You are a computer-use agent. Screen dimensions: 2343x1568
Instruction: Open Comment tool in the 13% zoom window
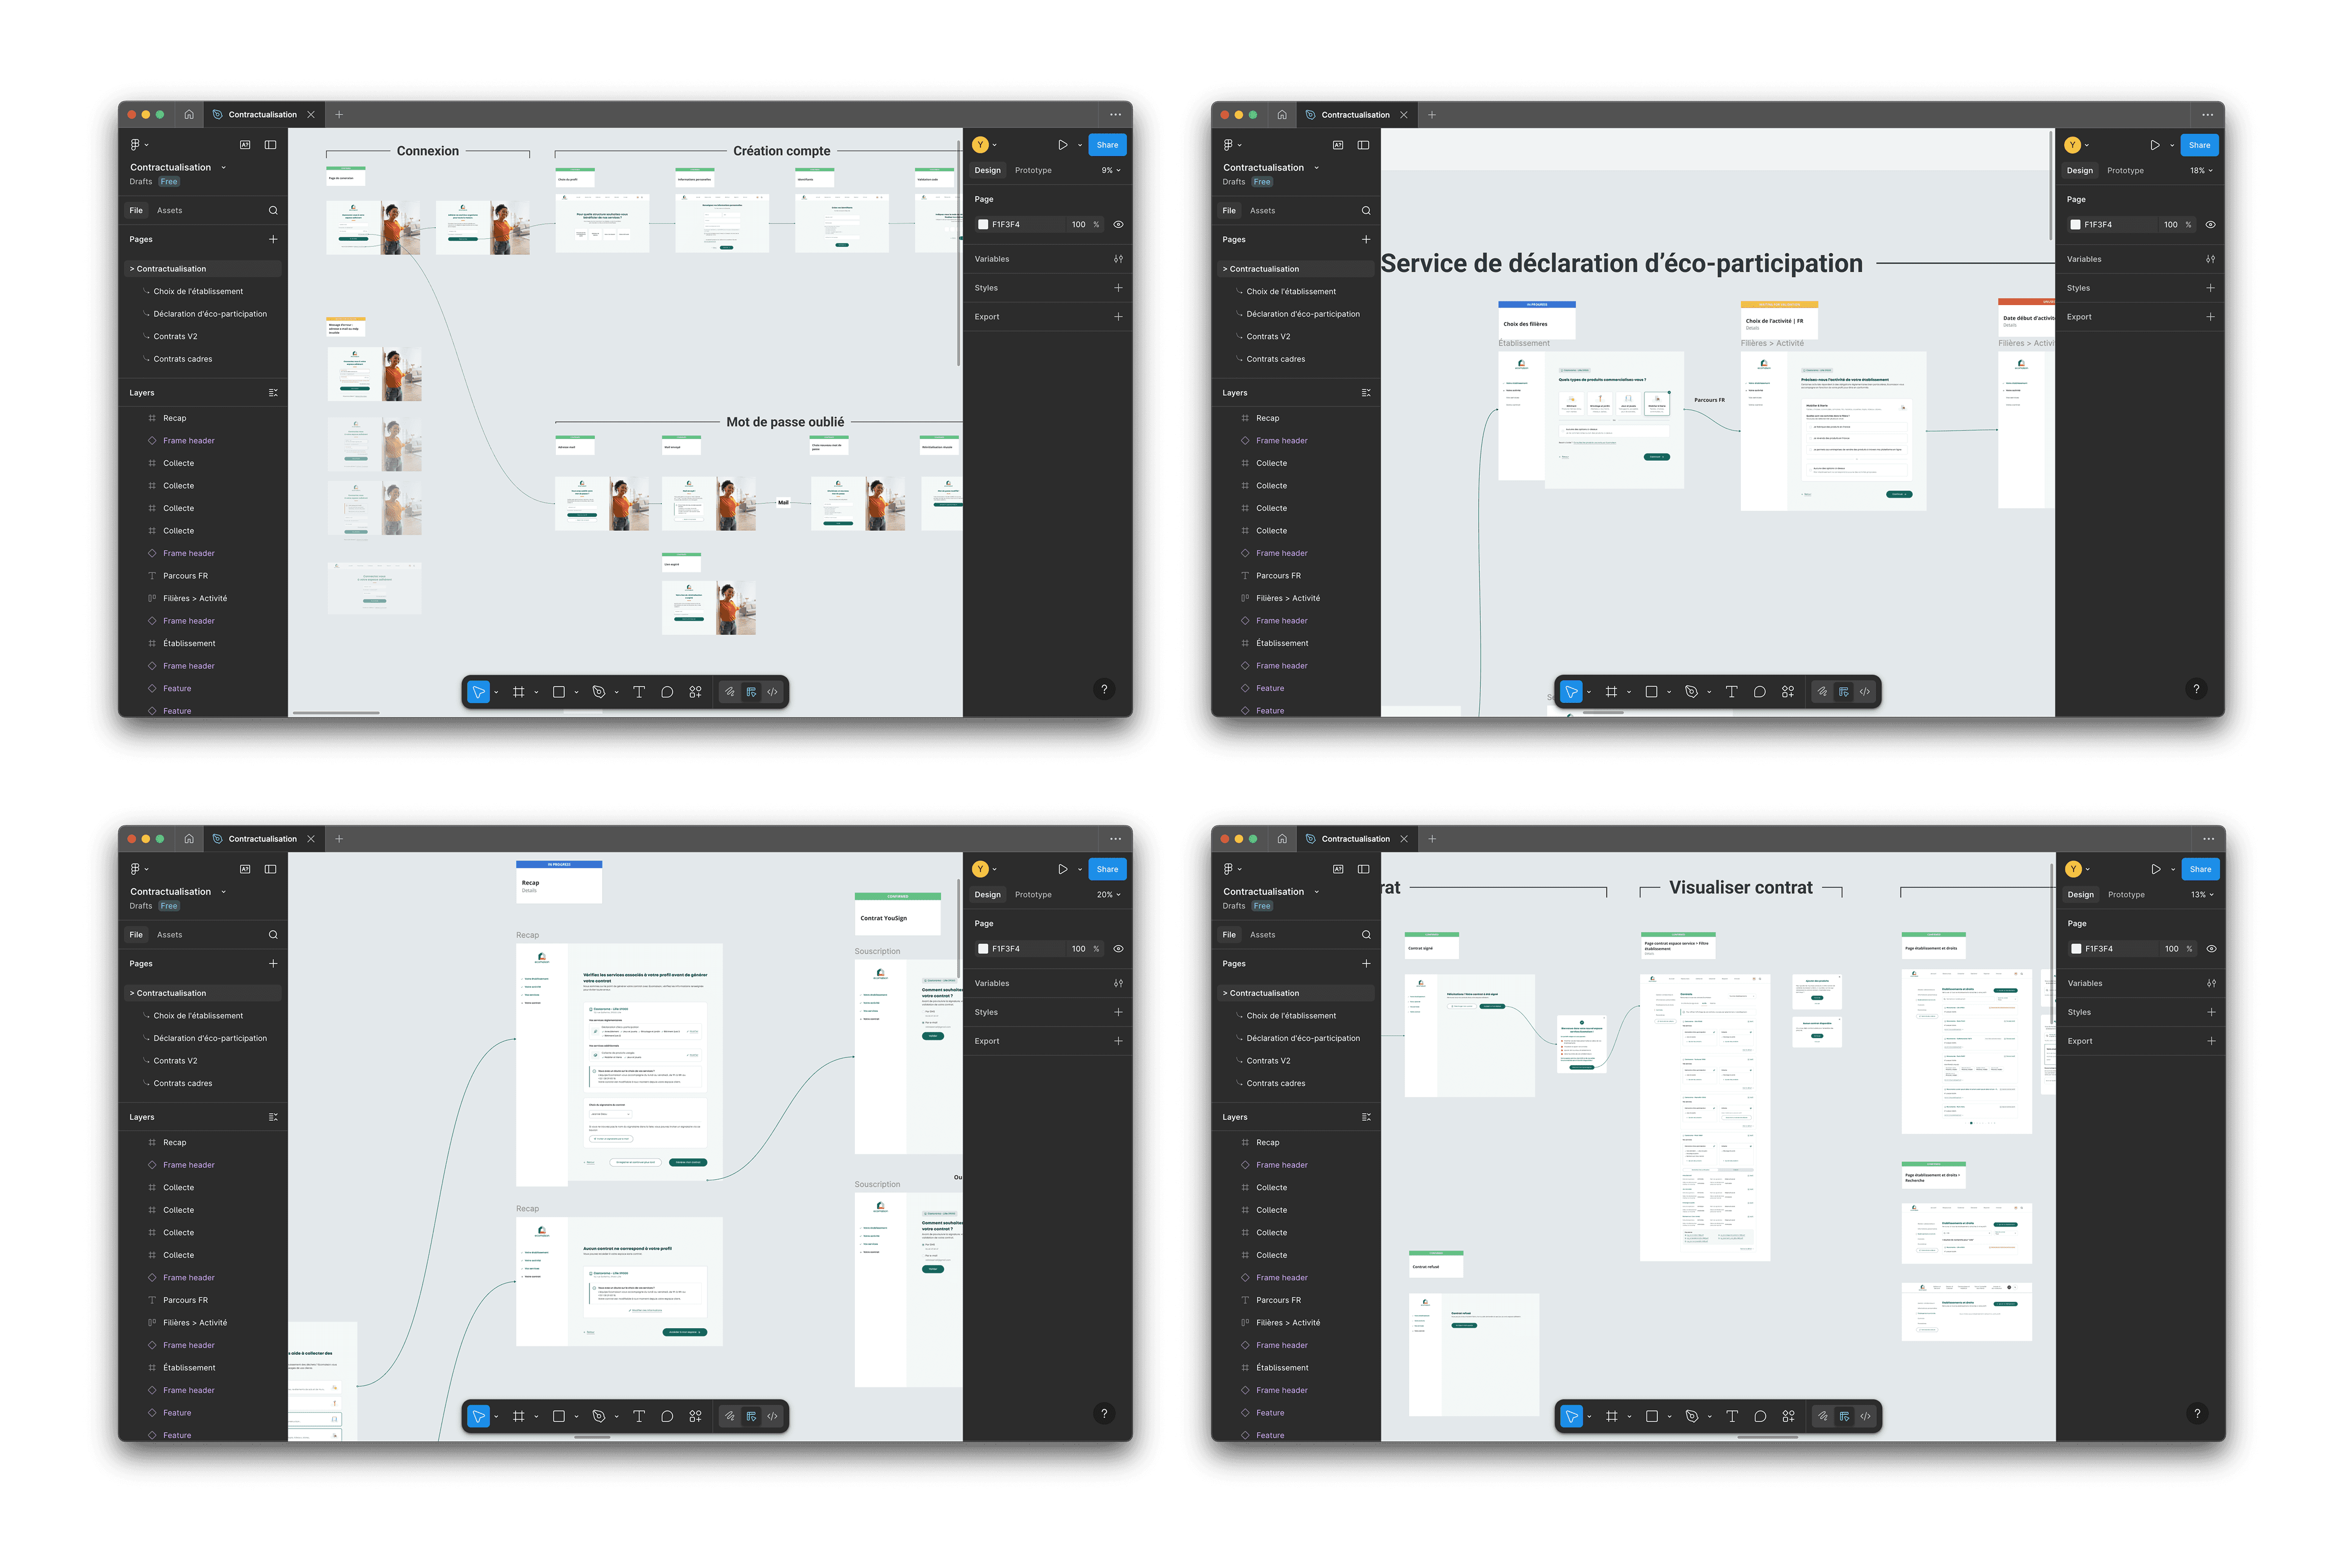pos(1760,1416)
